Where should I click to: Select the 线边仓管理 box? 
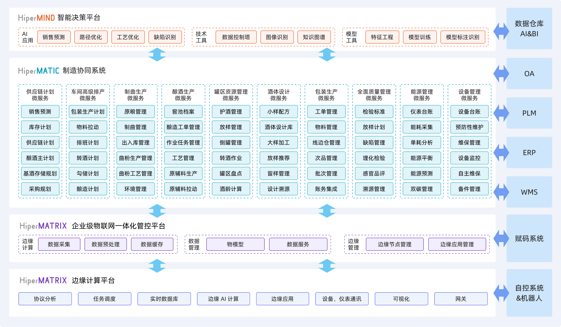(x=326, y=142)
